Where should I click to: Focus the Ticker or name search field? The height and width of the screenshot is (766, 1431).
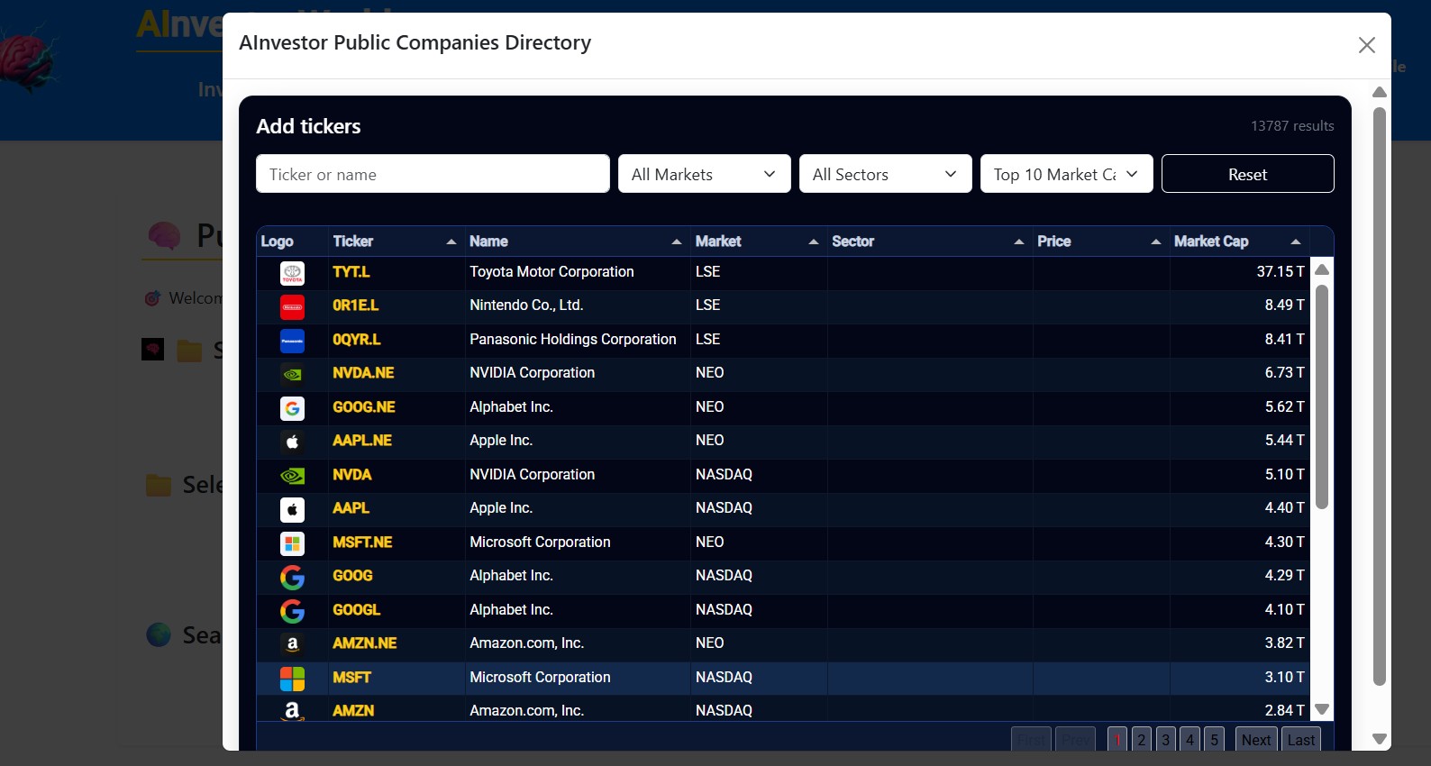point(433,174)
